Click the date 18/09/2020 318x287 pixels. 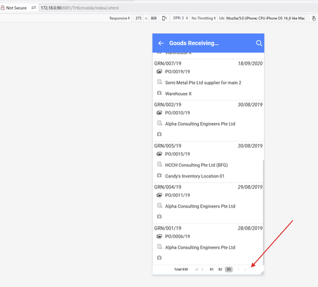click(250, 64)
